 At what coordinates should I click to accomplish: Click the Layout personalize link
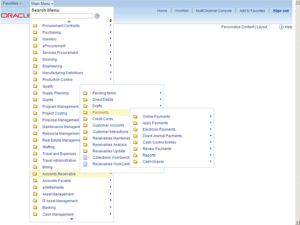262,27
